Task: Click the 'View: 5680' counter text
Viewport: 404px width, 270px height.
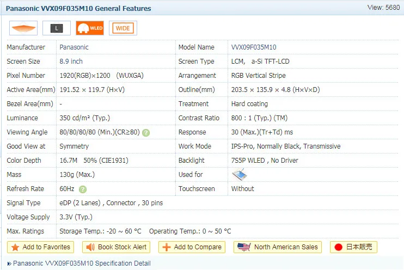Action: tap(384, 8)
